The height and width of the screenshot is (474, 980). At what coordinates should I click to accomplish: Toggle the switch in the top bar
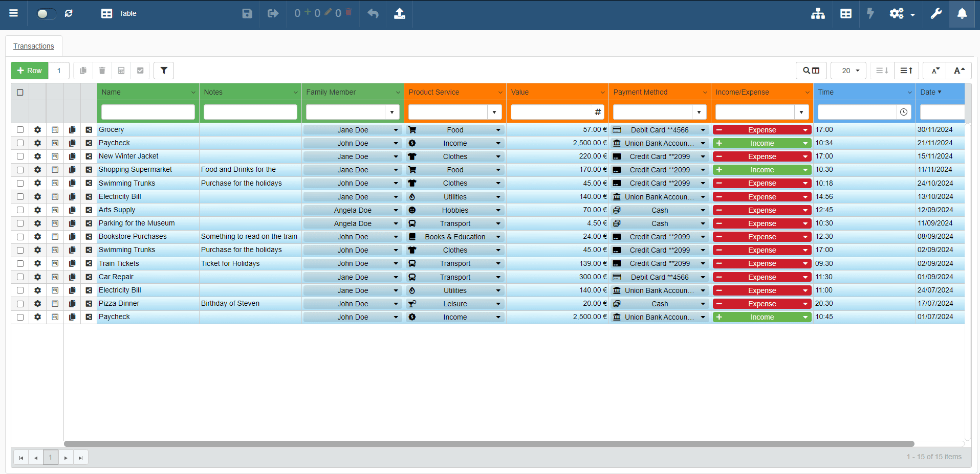46,13
